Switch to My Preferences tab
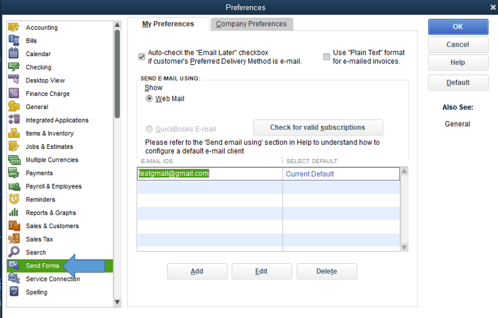 [x=168, y=24]
